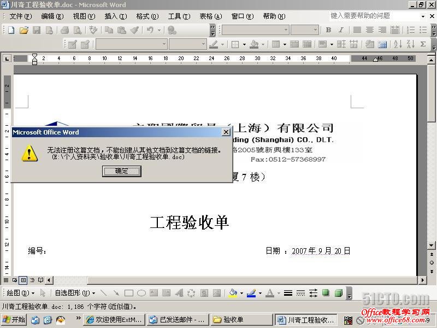Click the Sort Descending icon
The width and height of the screenshot is (437, 328).
411,44
